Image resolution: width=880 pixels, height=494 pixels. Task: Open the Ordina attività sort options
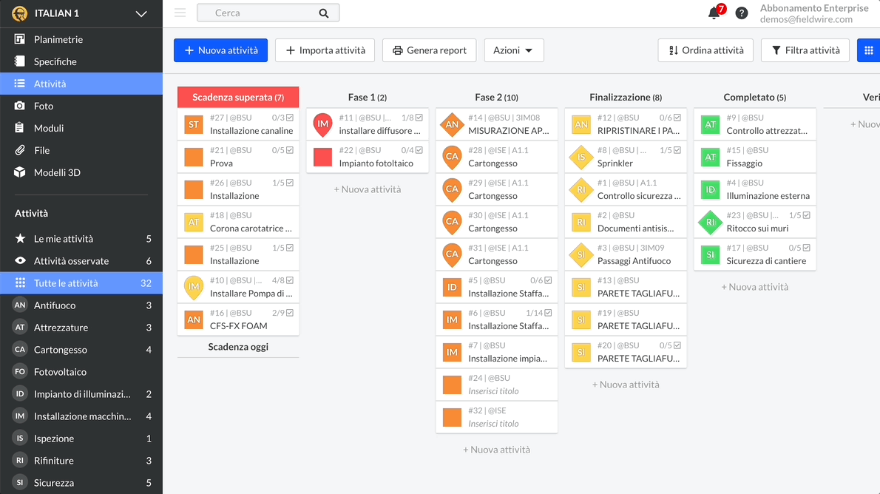coord(705,50)
